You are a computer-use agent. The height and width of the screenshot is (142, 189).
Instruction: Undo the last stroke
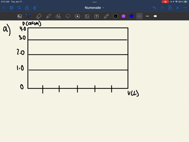click(x=154, y=8)
